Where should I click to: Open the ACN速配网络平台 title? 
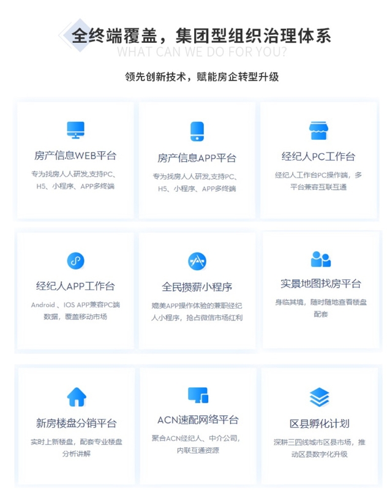pyautogui.click(x=198, y=420)
